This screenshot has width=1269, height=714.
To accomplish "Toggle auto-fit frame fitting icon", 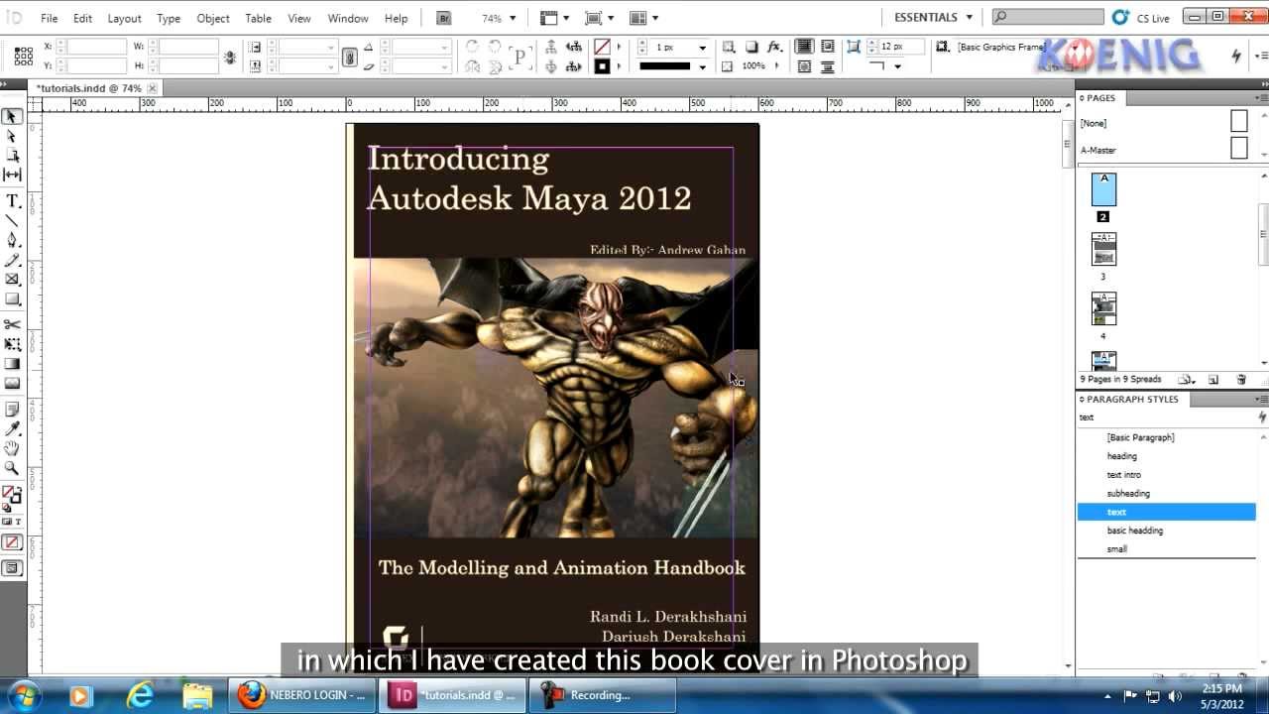I will pos(853,47).
